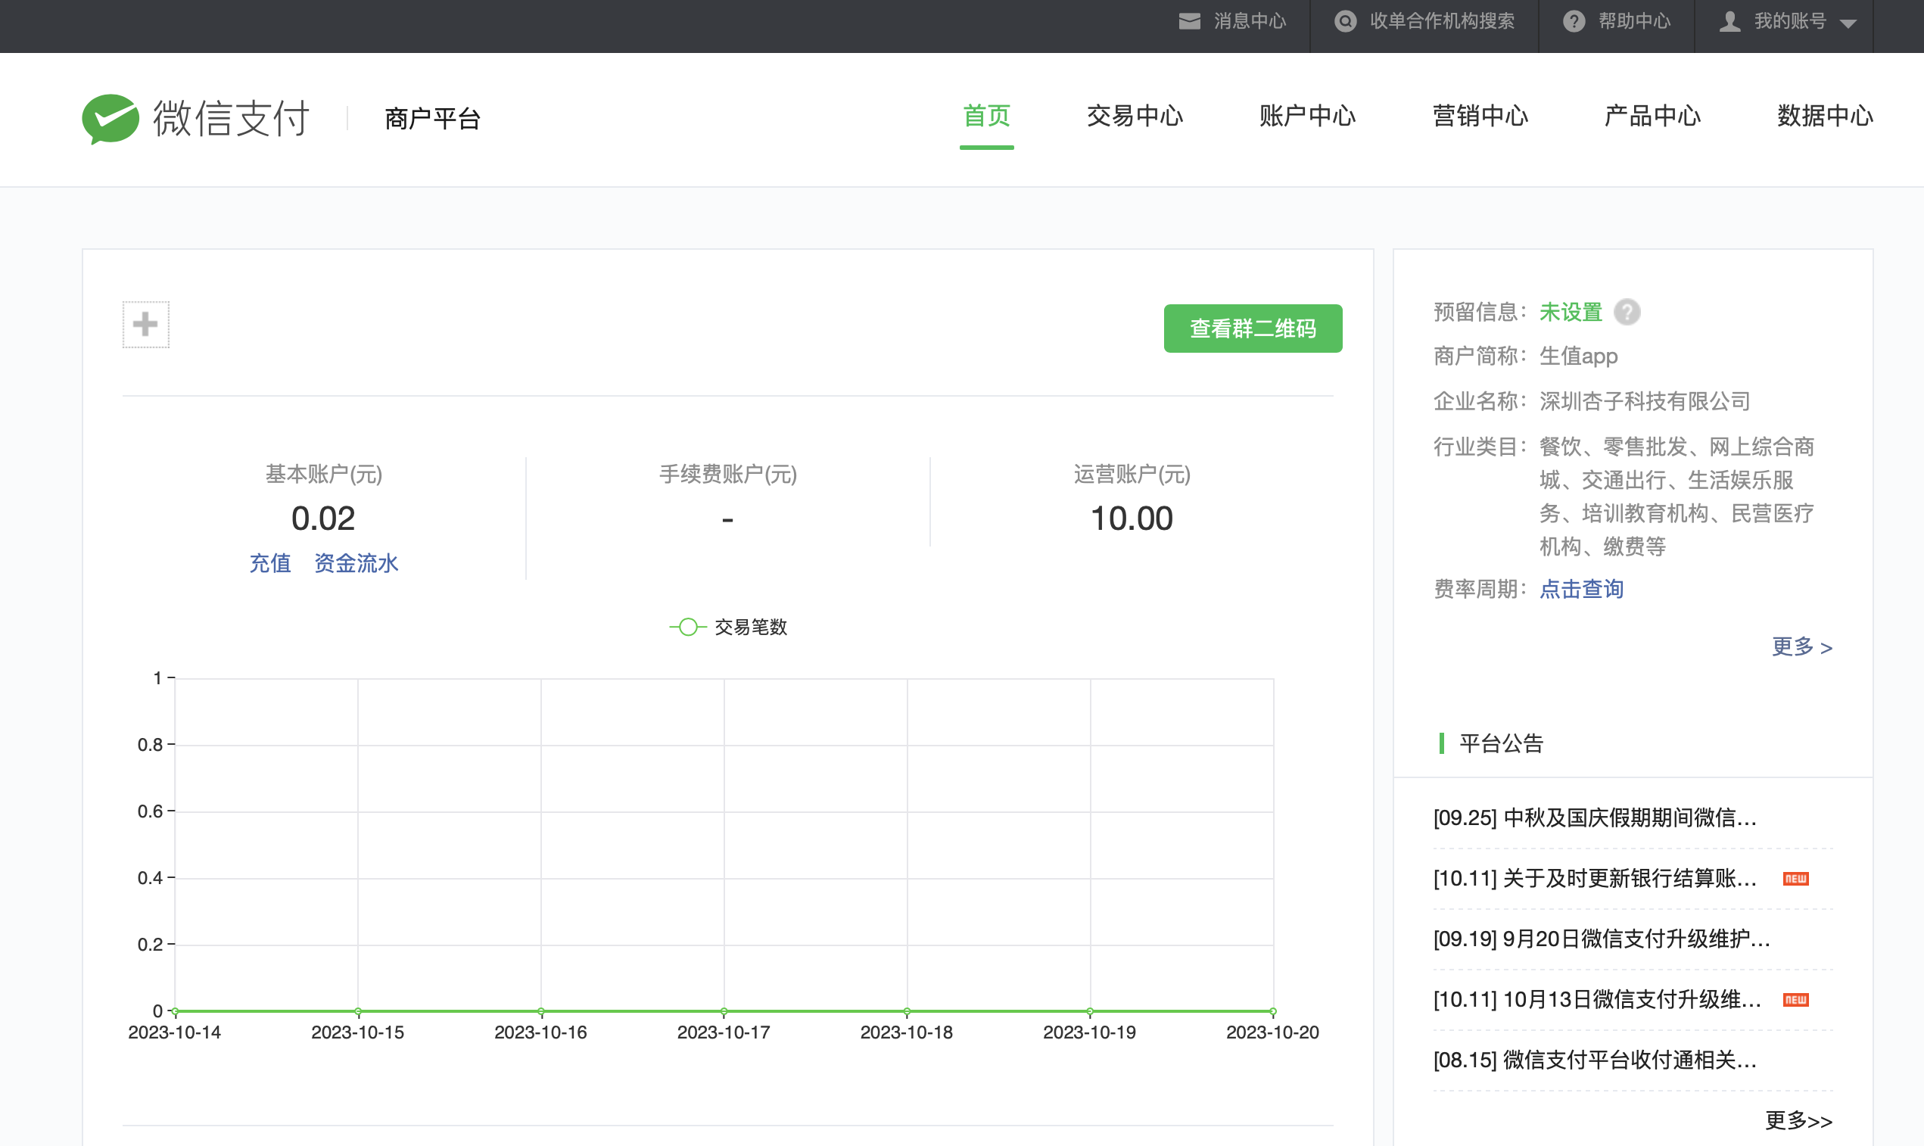Open announcement 10月13日微信支付升级维

click(1598, 1000)
